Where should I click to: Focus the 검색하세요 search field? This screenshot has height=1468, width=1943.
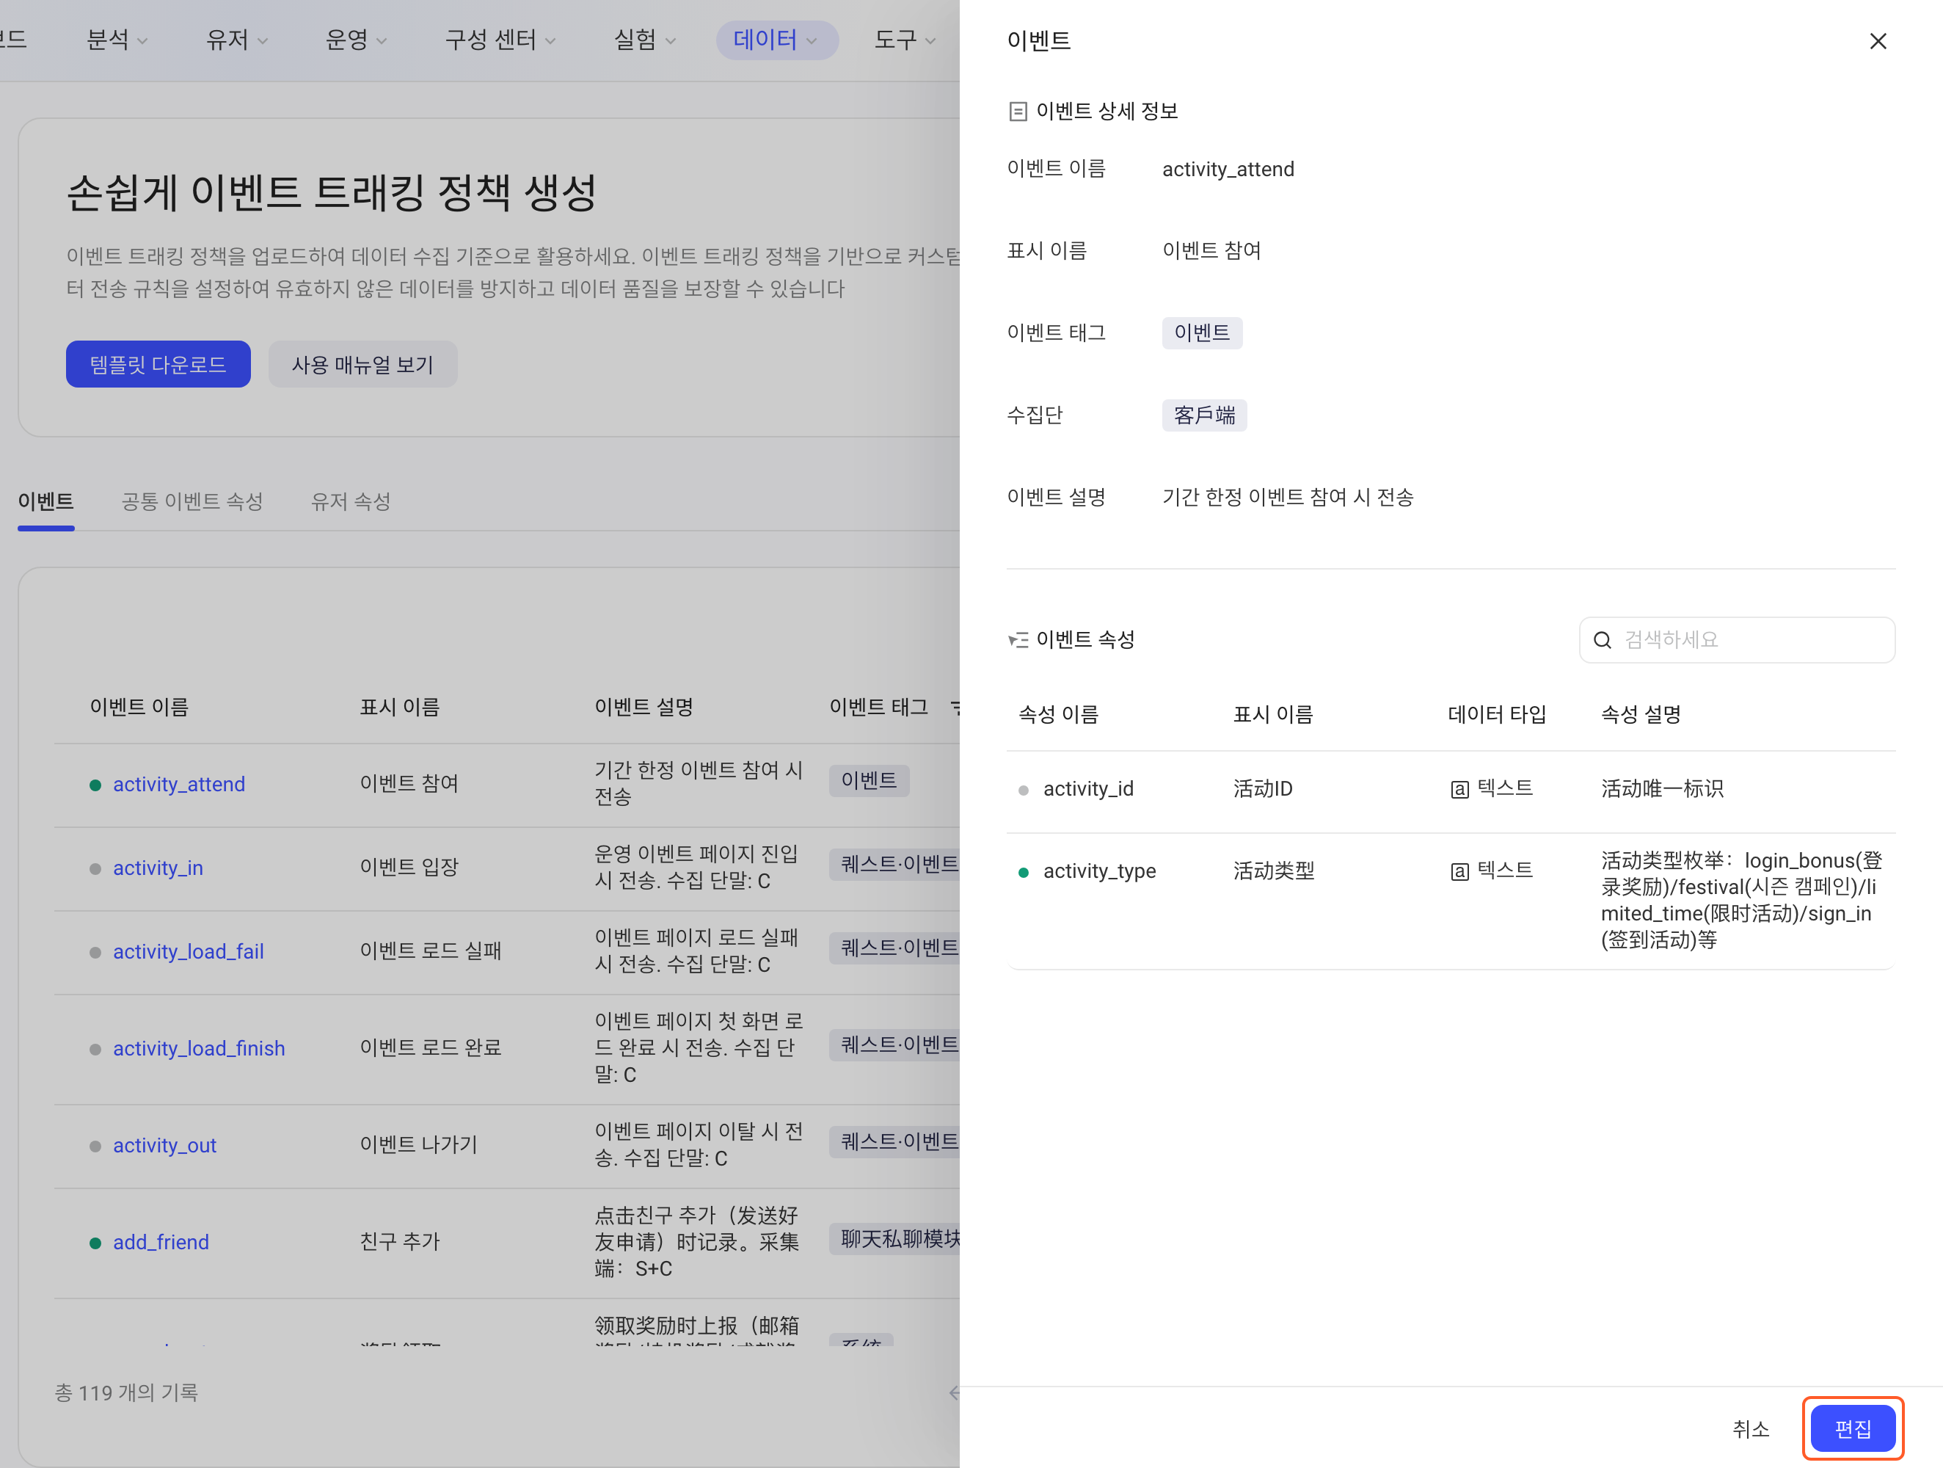point(1737,639)
